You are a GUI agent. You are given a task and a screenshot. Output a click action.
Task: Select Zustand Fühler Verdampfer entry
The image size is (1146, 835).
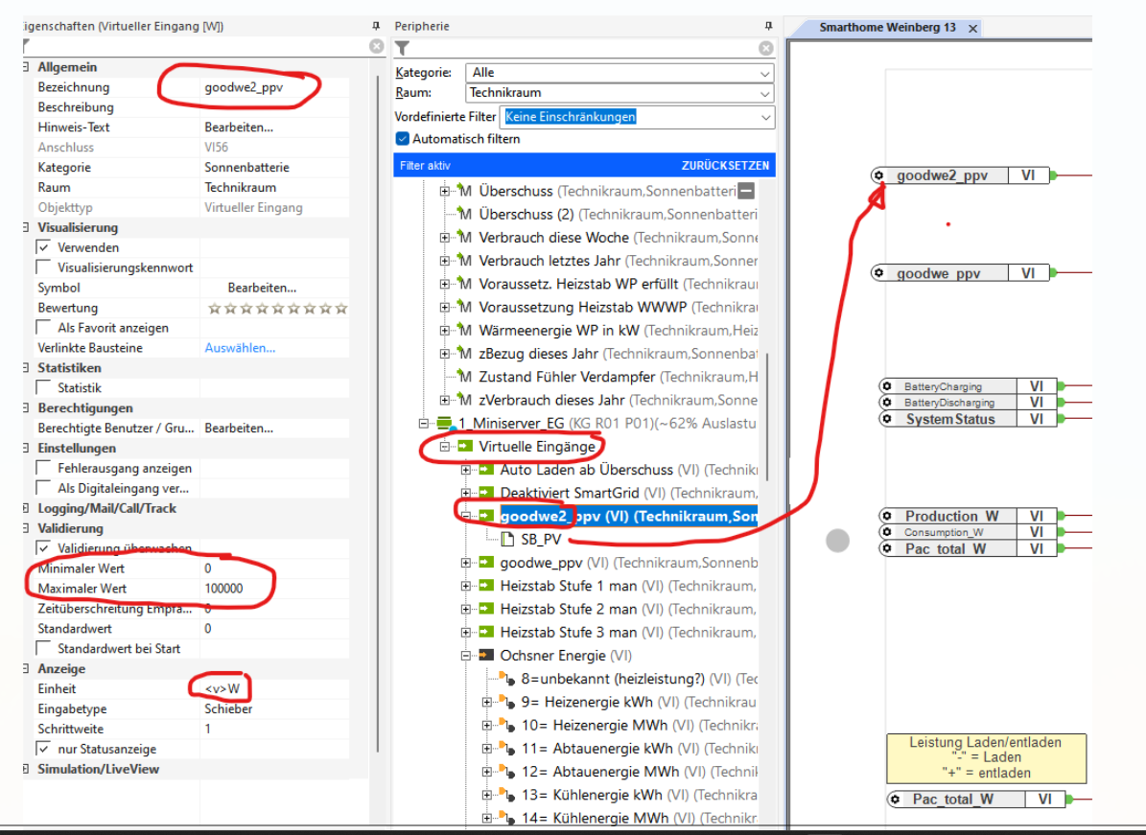click(x=619, y=377)
